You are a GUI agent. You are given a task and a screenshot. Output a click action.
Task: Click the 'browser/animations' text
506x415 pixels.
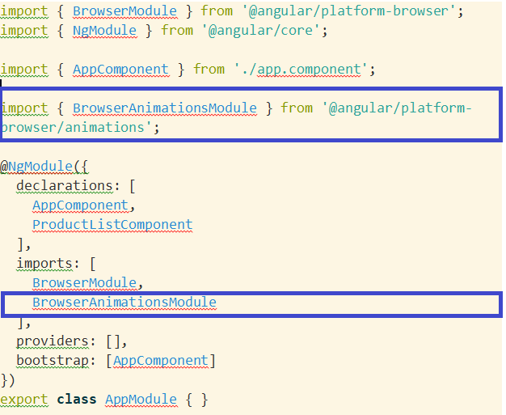coord(73,128)
